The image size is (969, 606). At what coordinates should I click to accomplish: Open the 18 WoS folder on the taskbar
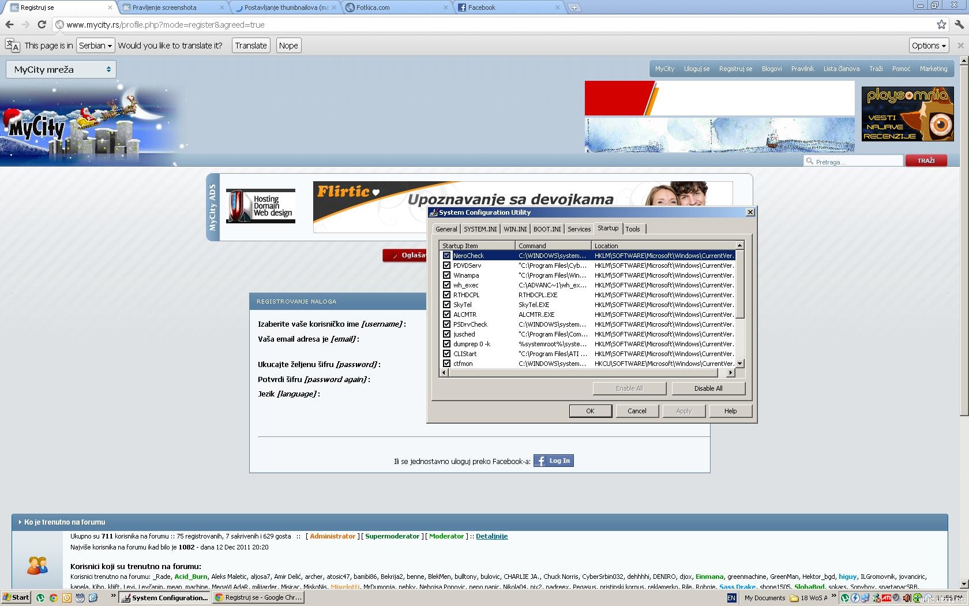(809, 598)
